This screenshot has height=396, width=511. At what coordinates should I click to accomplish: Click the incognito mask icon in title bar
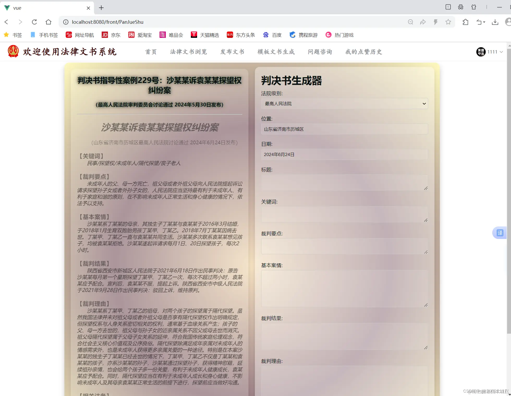461,7
